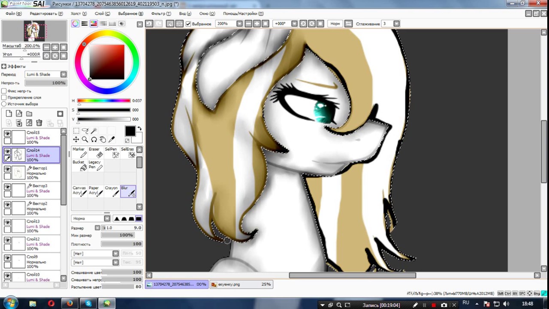Open the Слой menu
Image resolution: width=549 pixels, height=309 pixels.
coord(102,13)
